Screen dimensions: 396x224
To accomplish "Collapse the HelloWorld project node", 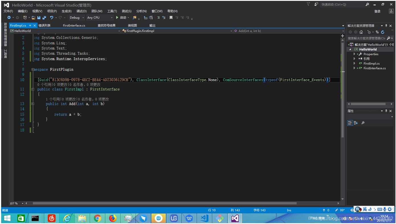I will (350, 49).
